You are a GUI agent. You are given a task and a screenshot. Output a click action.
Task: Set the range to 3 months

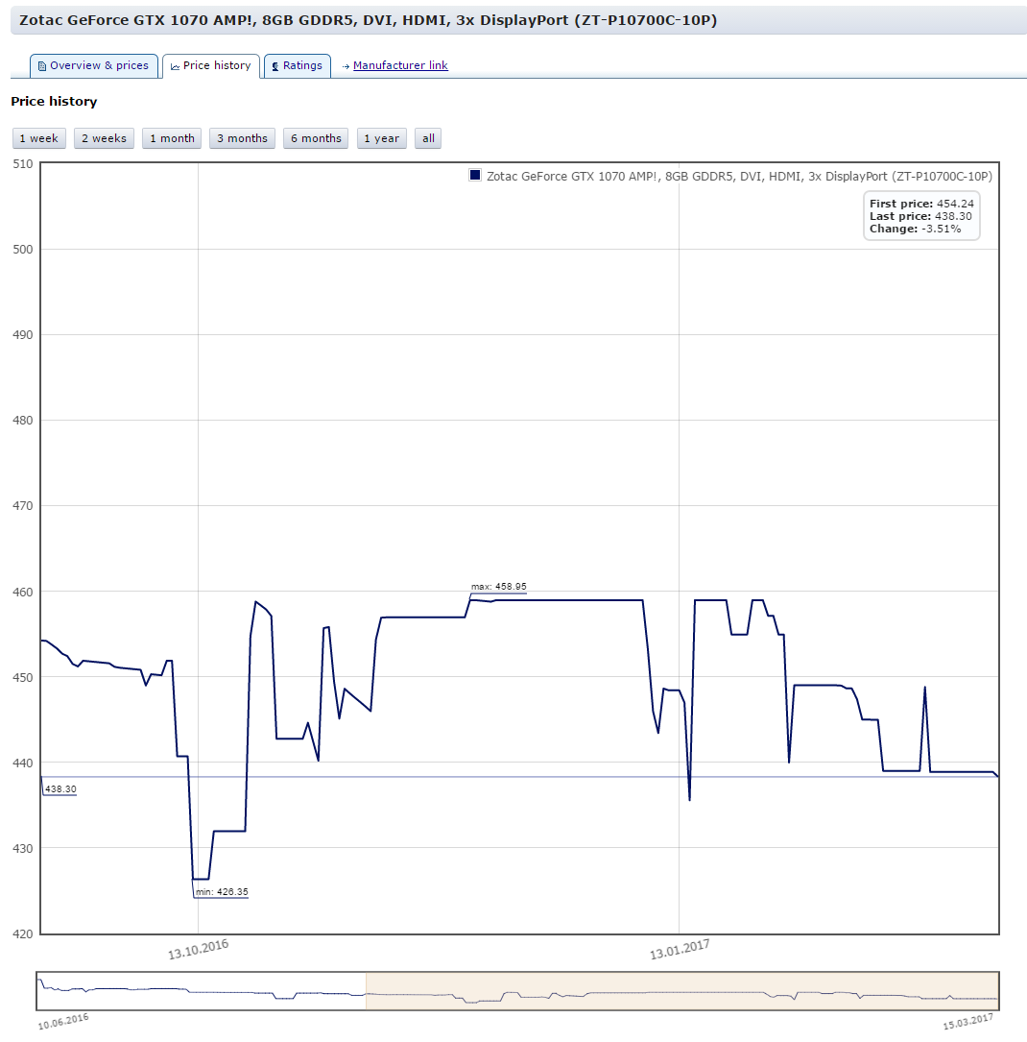(243, 138)
